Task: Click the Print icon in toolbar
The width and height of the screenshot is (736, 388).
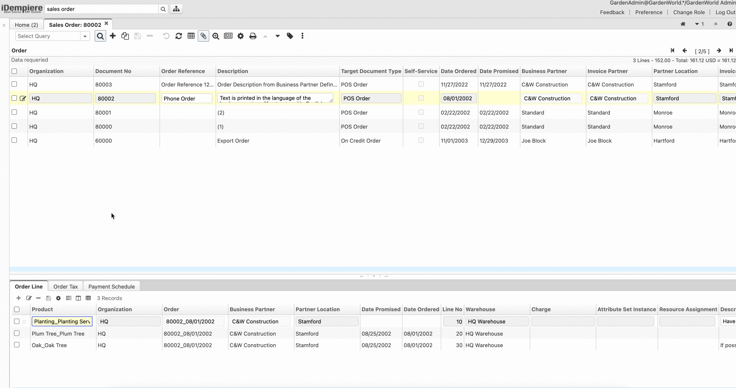Action: (x=253, y=36)
